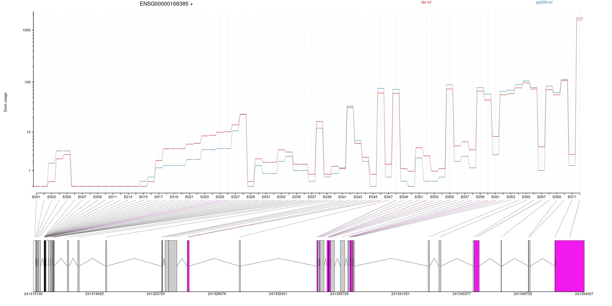Click genomic coordinate label 241354027
Viewport: 612px width, 306px height.
pos(584,294)
